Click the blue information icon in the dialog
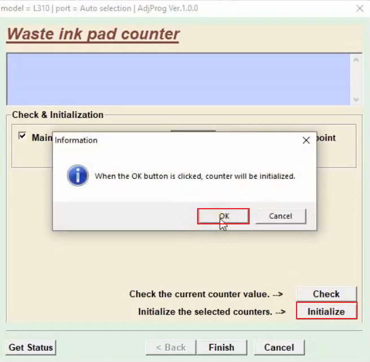Screen dimensions: 370x362 (77, 176)
